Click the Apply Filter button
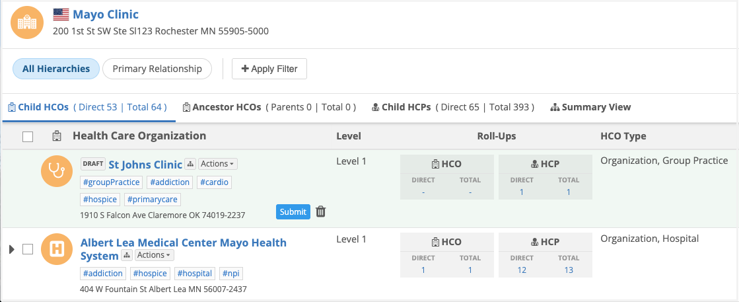The width and height of the screenshot is (739, 302). [x=269, y=69]
